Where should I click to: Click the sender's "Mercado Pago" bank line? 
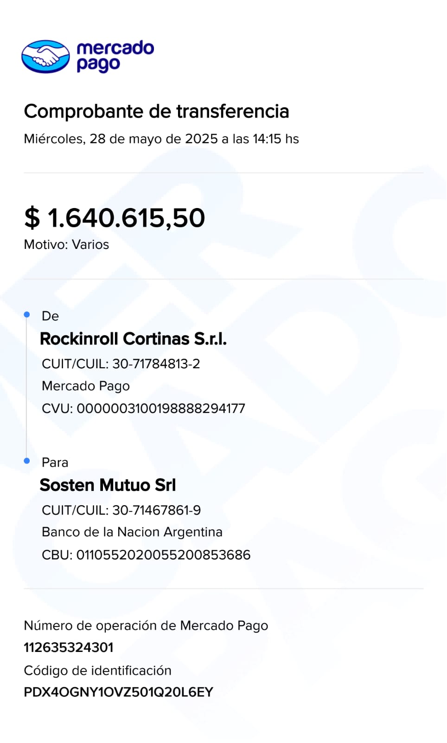86,386
